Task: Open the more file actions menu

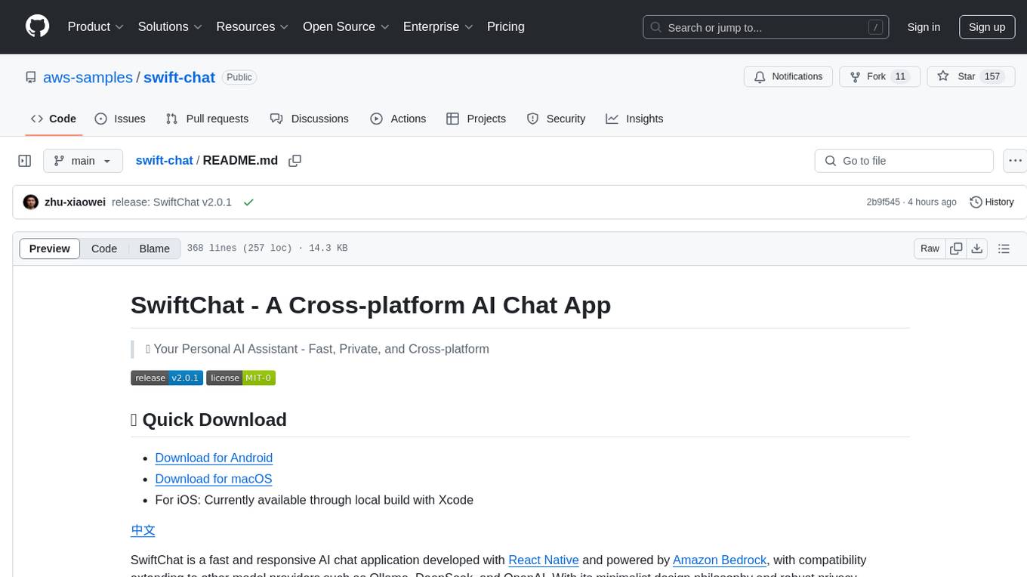Action: click(1016, 161)
